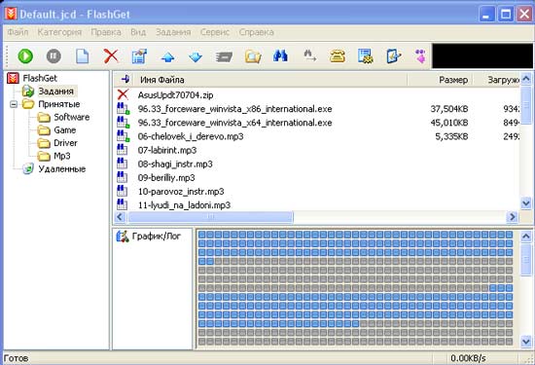Click the New download blank page icon

coord(83,56)
